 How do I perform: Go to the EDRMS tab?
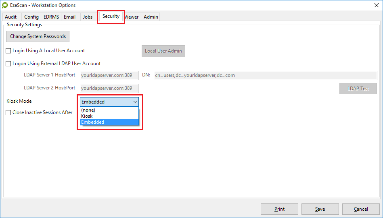point(51,17)
